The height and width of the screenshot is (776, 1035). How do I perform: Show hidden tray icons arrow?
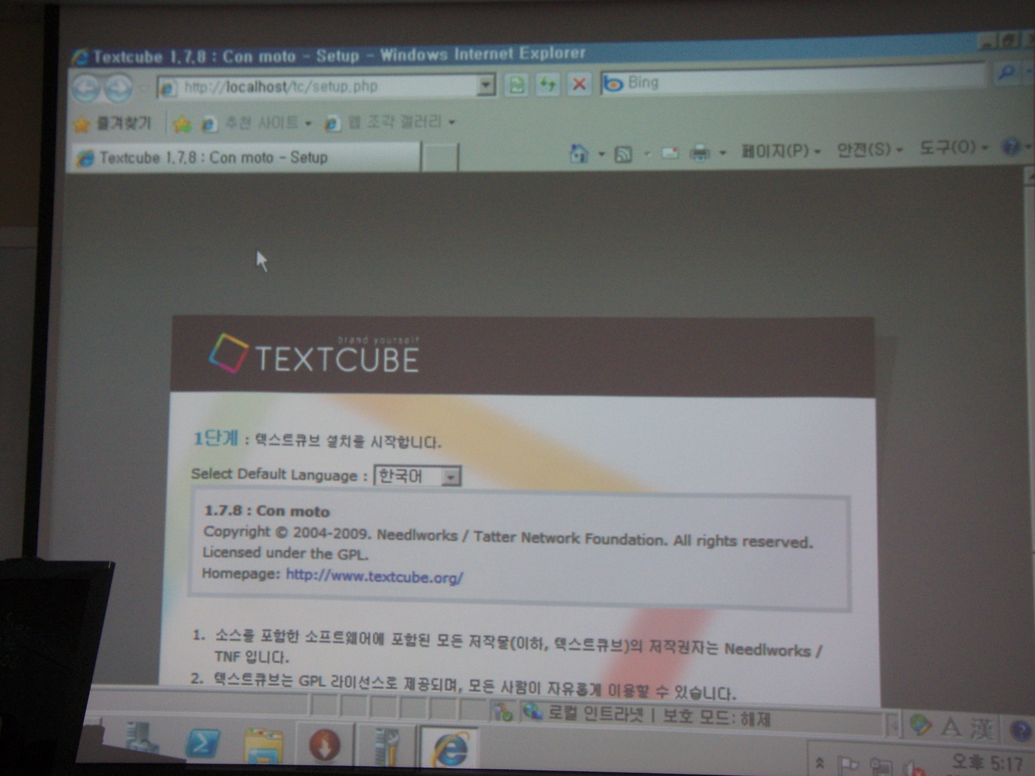[x=819, y=763]
